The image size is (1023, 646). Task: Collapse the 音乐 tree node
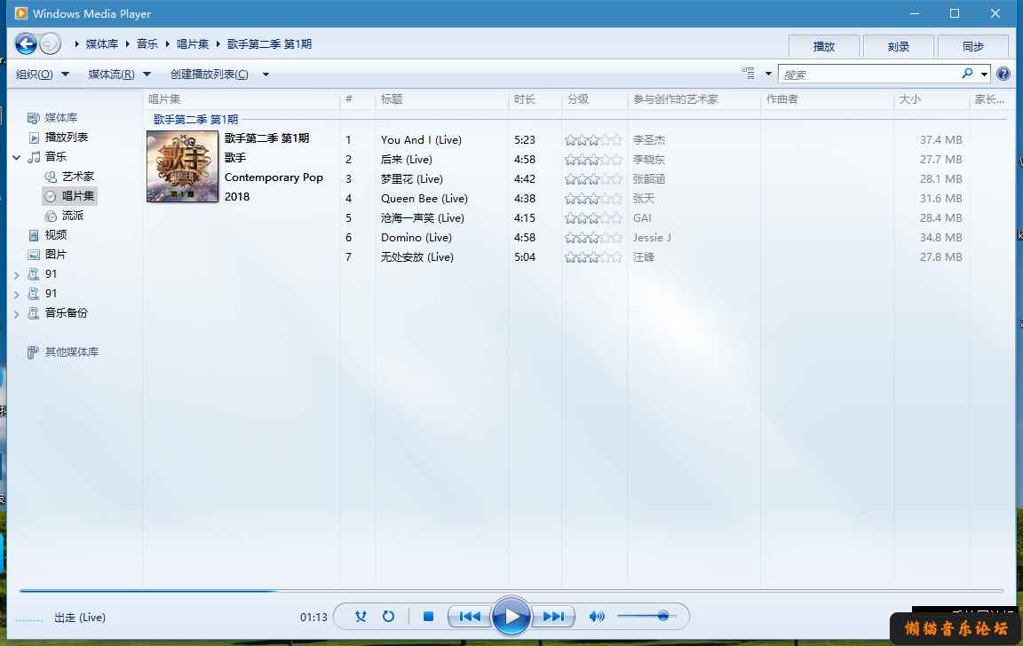tap(16, 157)
